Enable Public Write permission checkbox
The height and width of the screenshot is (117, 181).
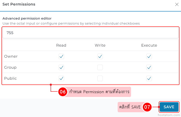(x=100, y=78)
